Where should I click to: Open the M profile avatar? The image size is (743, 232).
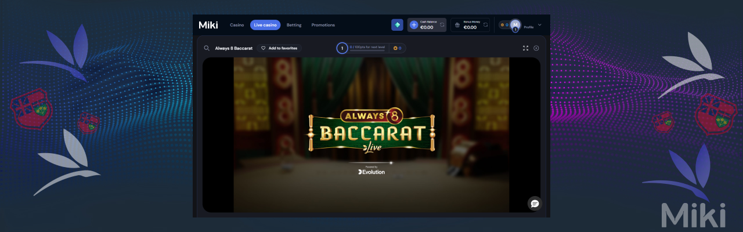pyautogui.click(x=515, y=25)
